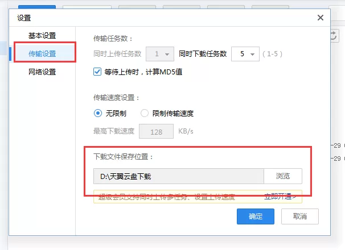The width and height of the screenshot is (345, 250).
Task: Click the 传输速度设置 label
Action: 116,98
